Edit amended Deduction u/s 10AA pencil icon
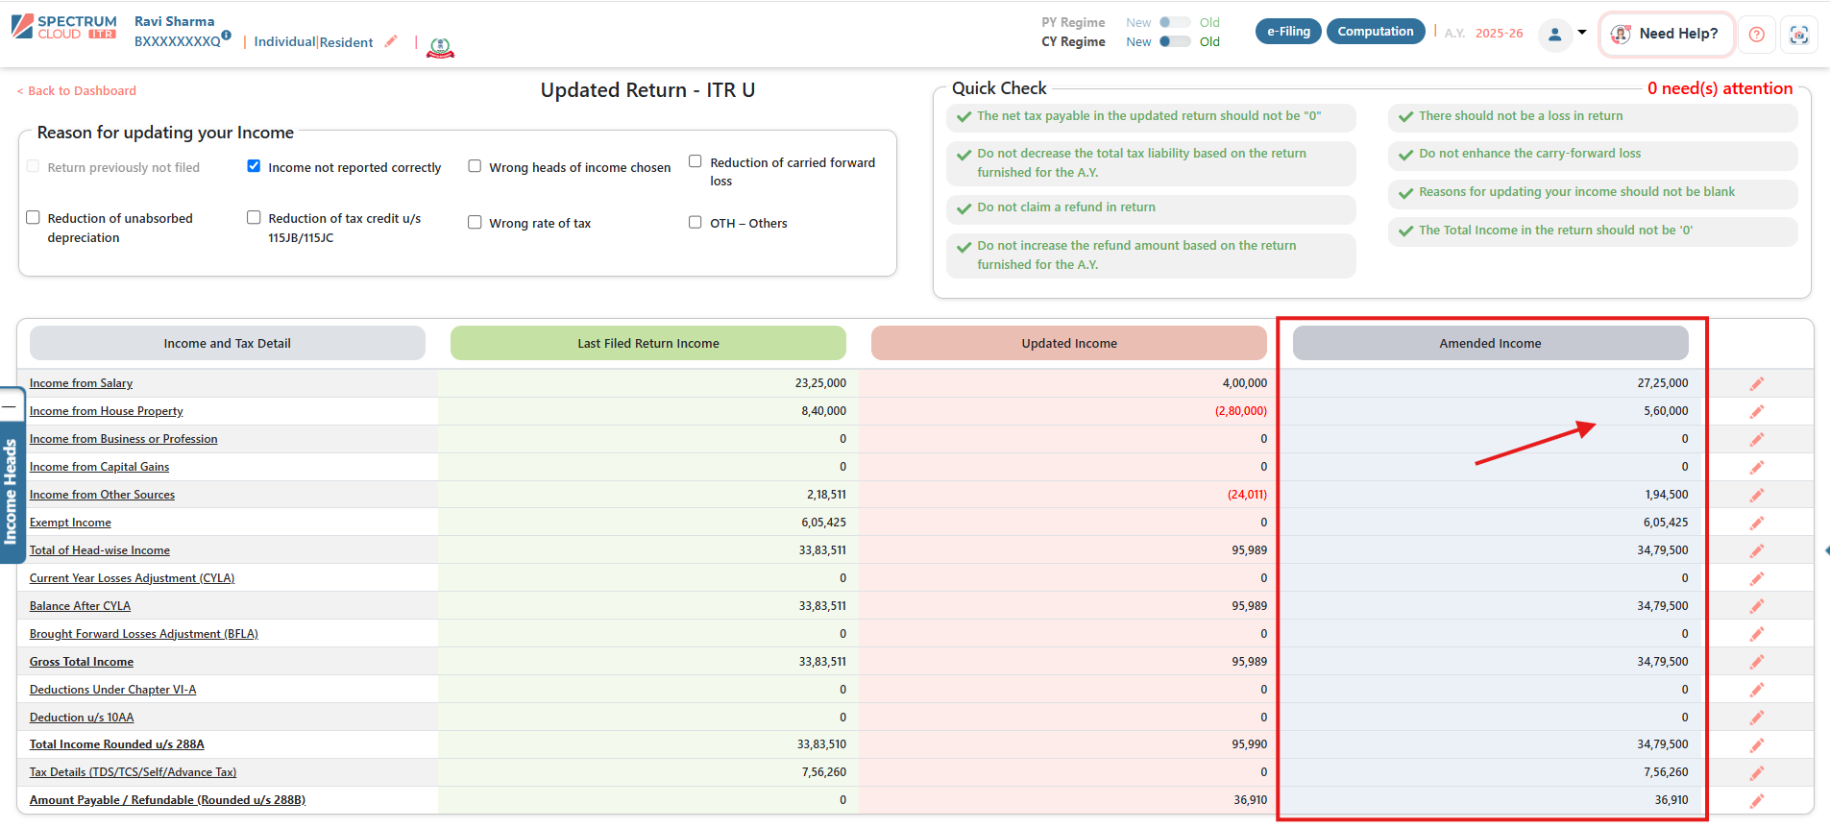Viewport: 1830px width, 828px height. tap(1757, 718)
